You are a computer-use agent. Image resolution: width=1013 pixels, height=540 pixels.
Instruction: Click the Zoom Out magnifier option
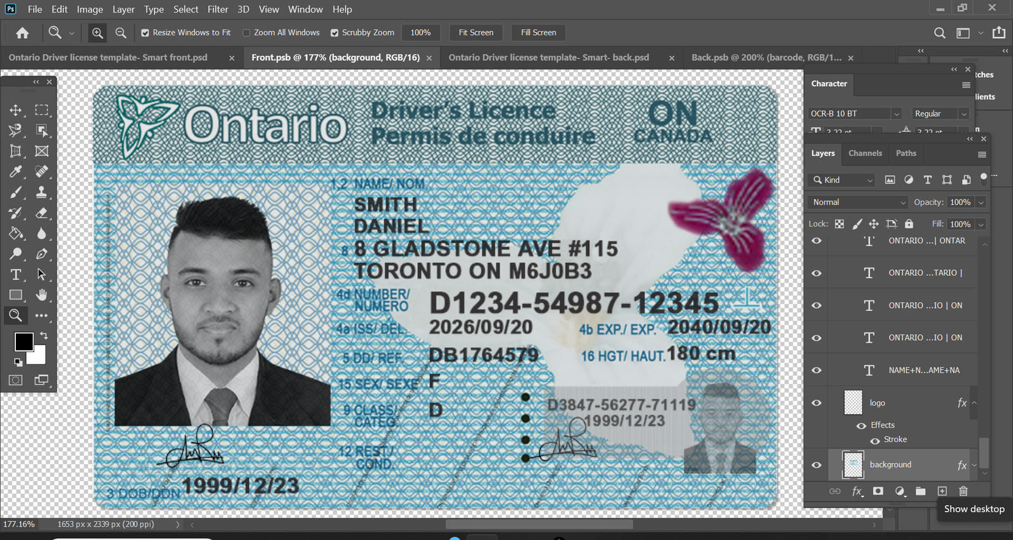121,33
